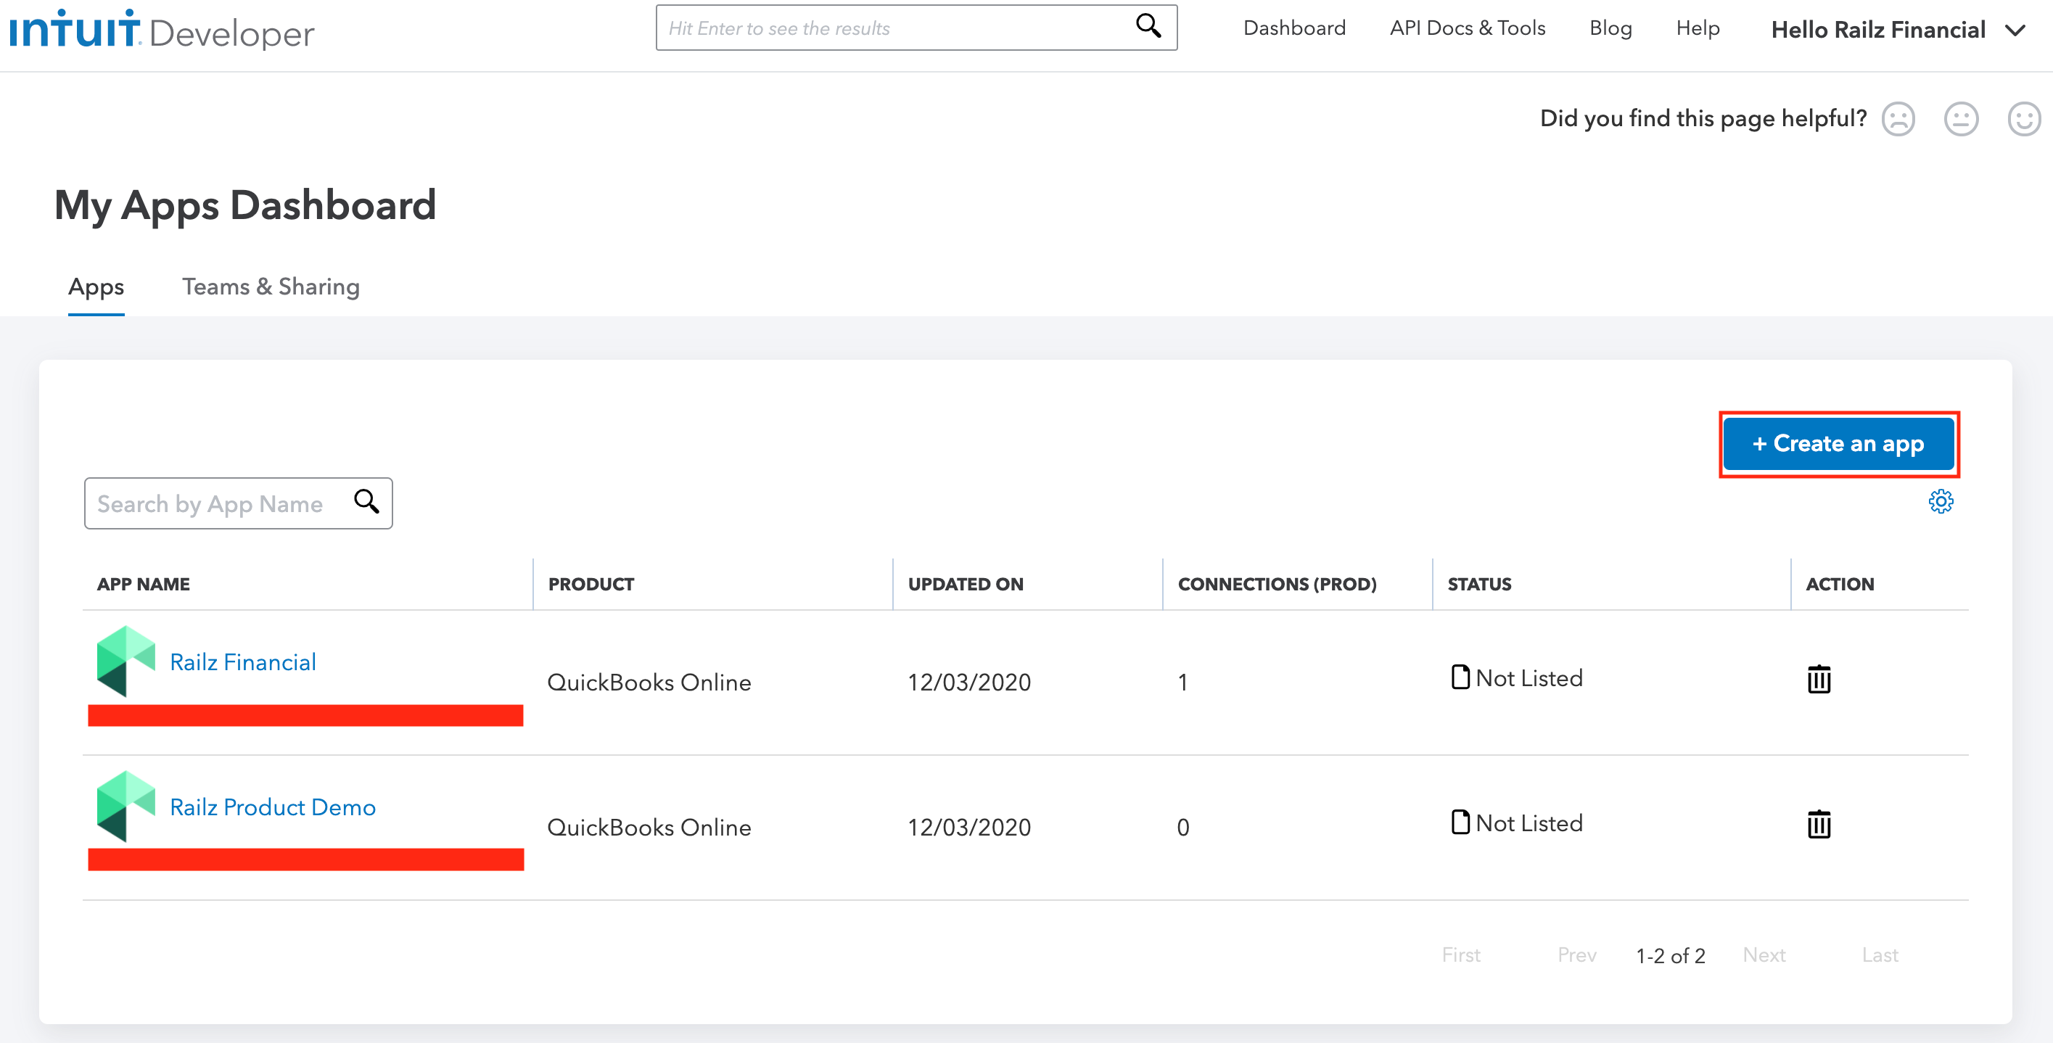Click the sad face feedback icon
Viewport: 2053px width, 1043px height.
coord(1898,120)
